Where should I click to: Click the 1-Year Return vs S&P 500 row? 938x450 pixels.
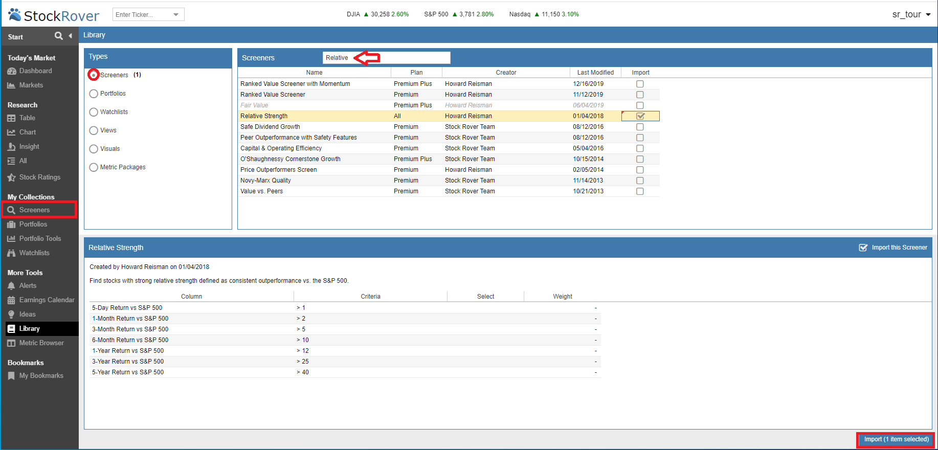345,351
